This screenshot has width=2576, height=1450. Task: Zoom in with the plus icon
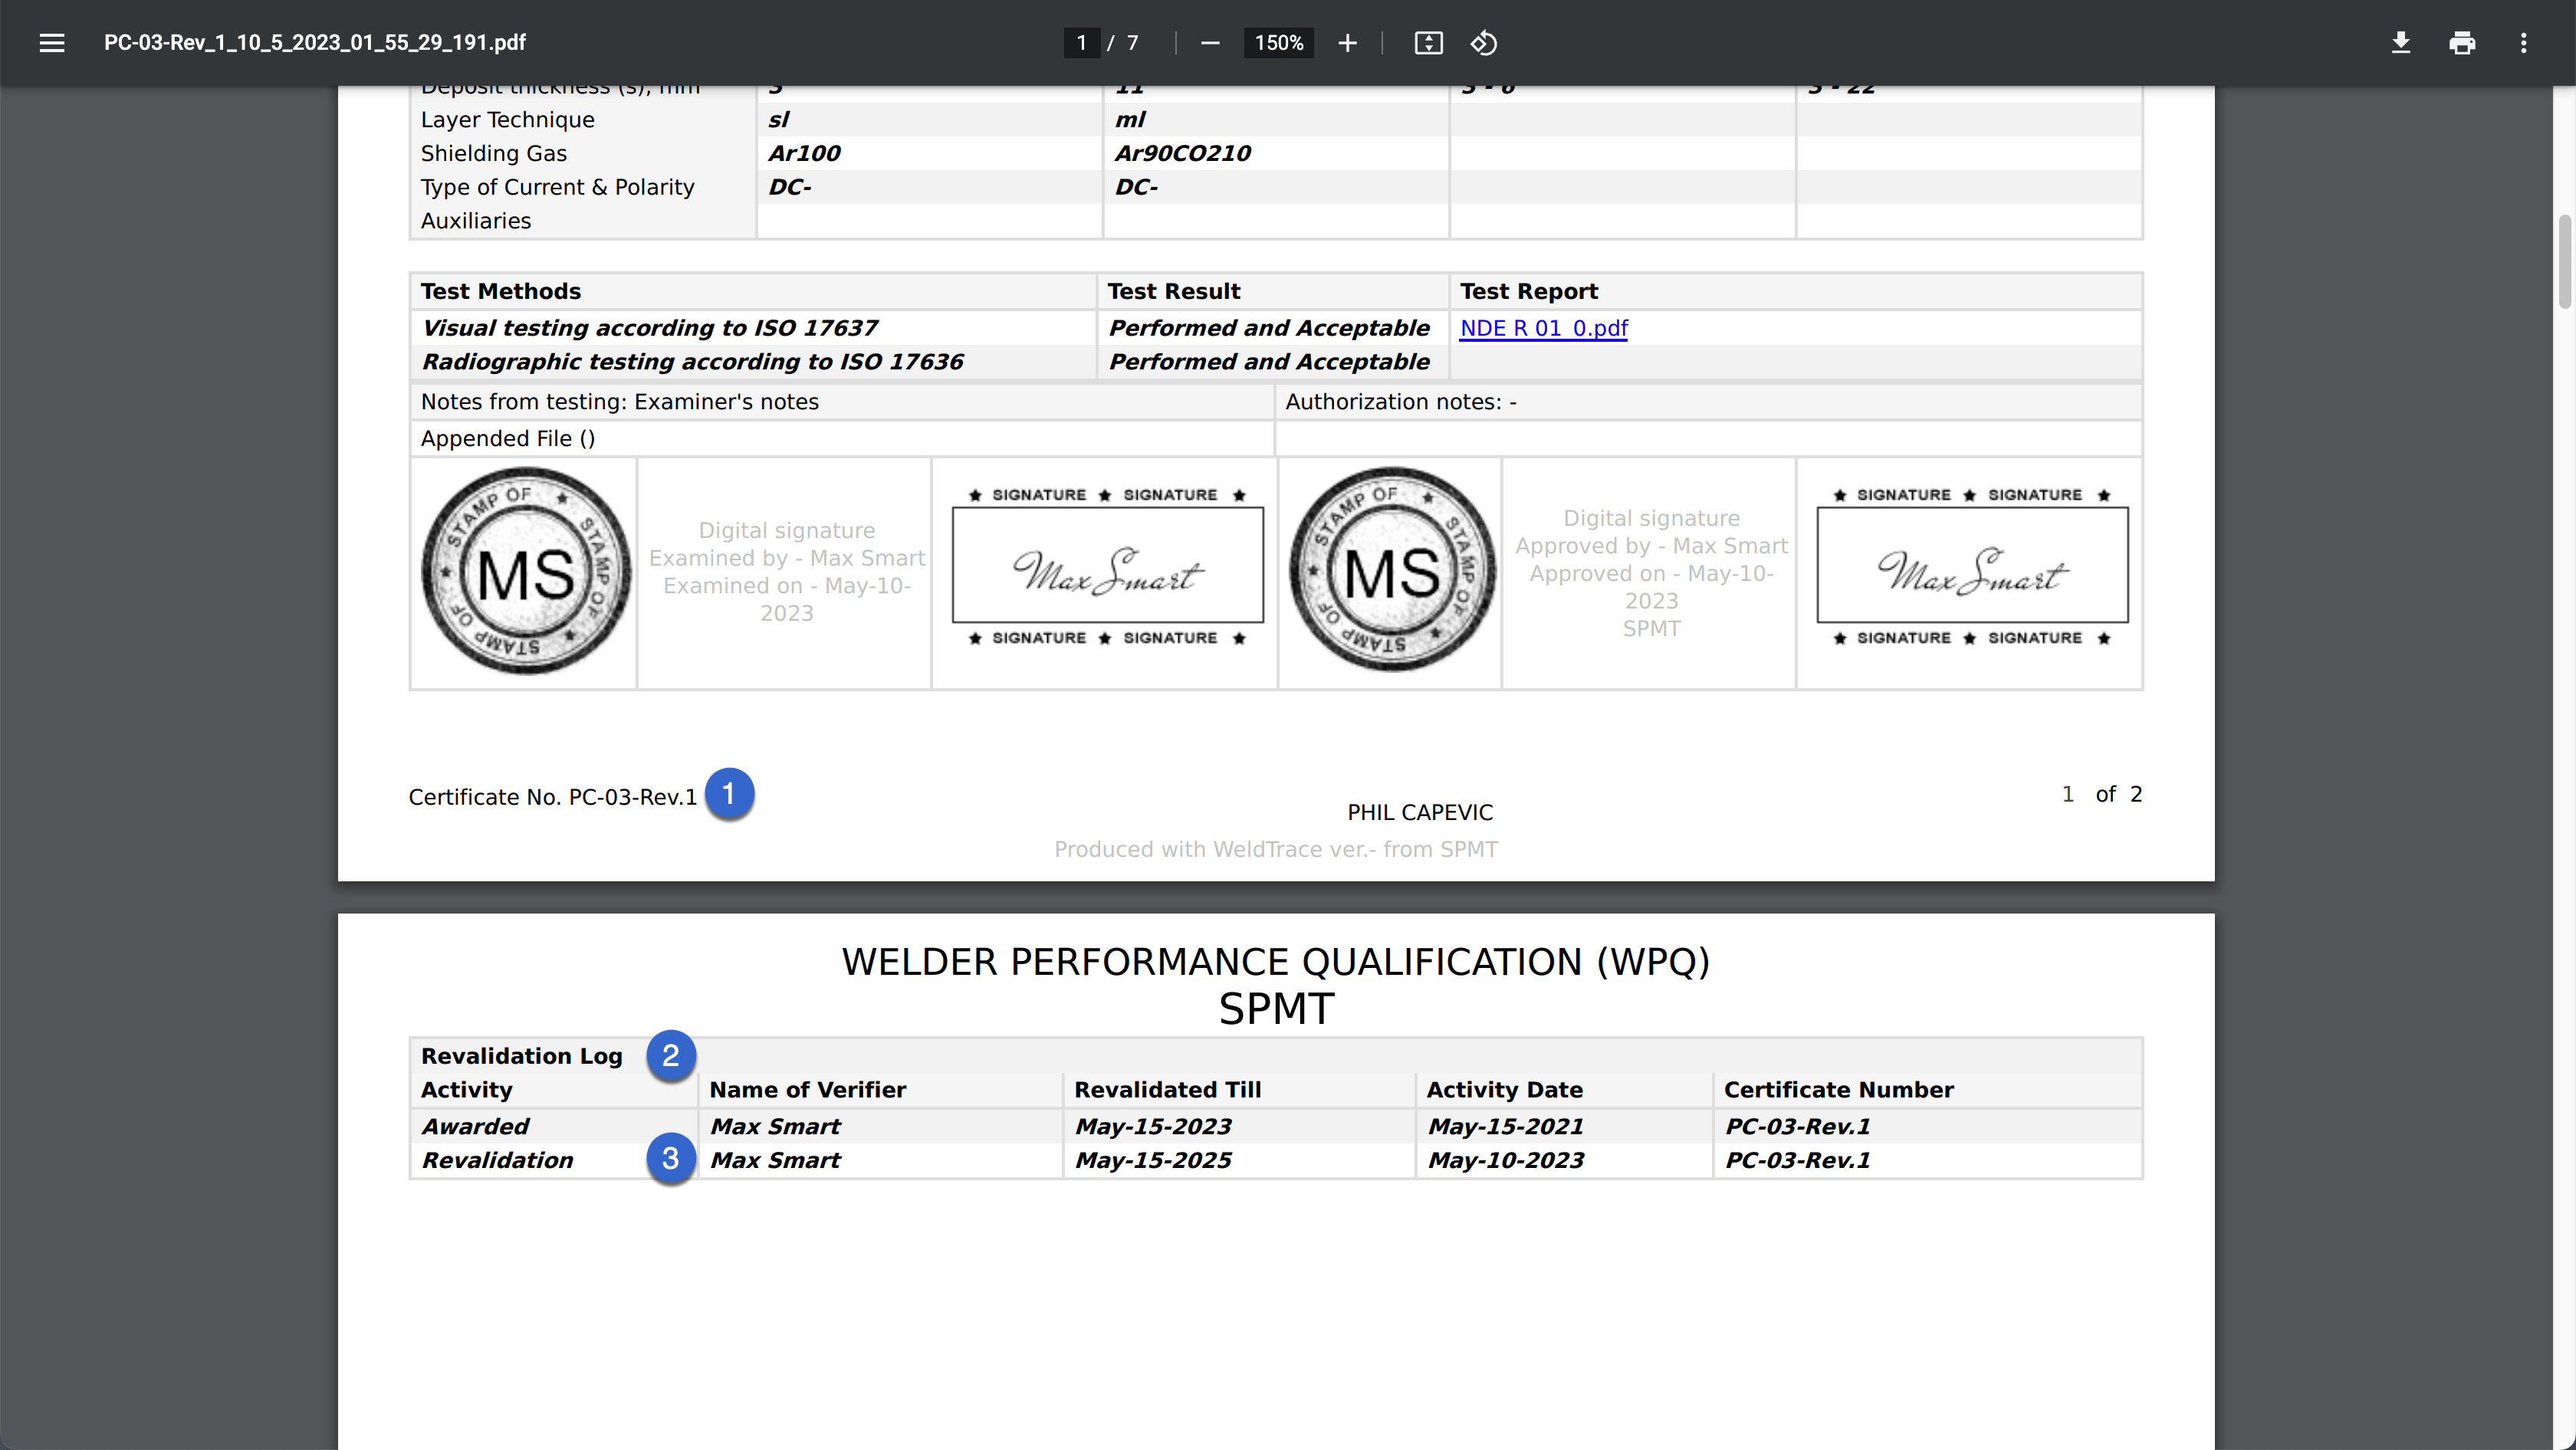pyautogui.click(x=1347, y=43)
